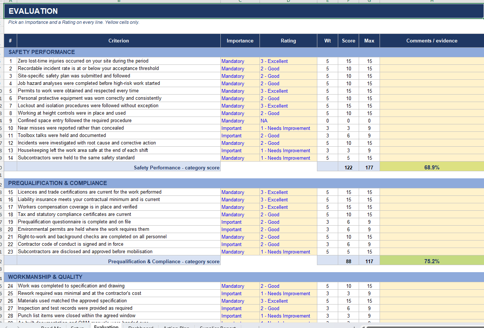Click the Max column header
484x328 pixels.
point(369,41)
